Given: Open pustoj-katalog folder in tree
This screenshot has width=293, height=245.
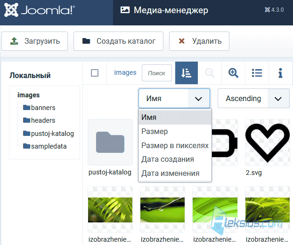Looking at the screenshot, I should pyautogui.click(x=49, y=134).
